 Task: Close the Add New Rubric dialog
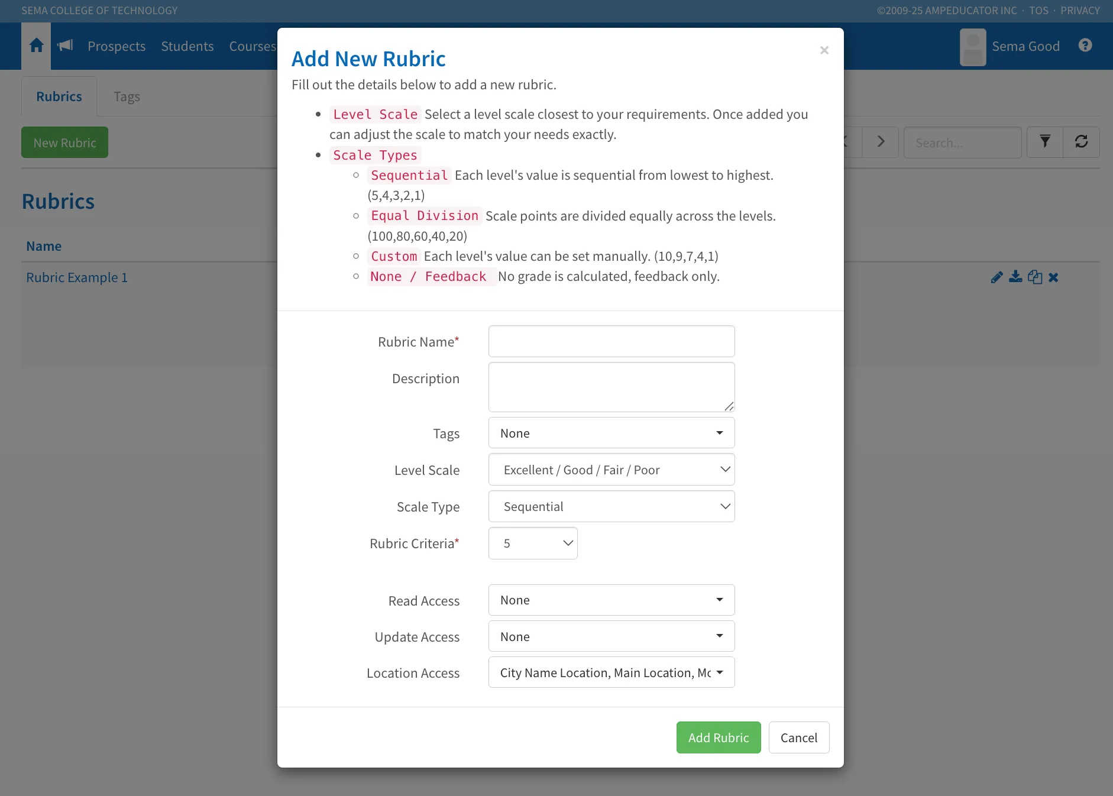tap(824, 51)
